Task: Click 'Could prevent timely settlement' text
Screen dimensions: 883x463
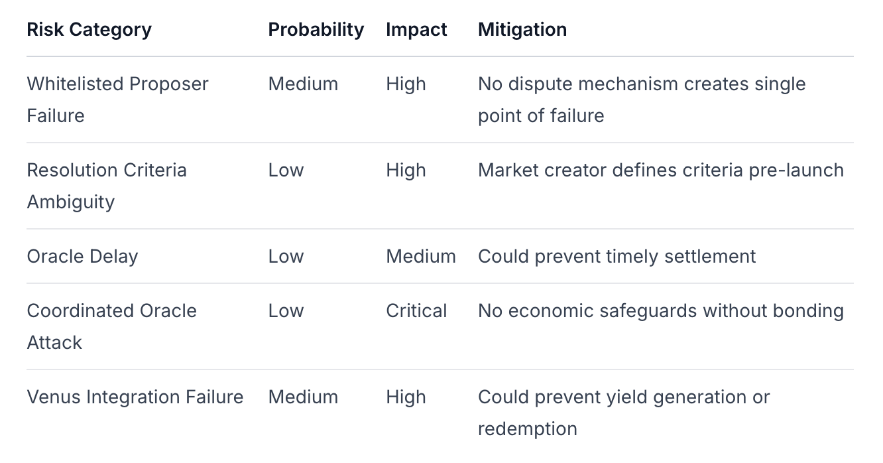Action: [x=617, y=257]
